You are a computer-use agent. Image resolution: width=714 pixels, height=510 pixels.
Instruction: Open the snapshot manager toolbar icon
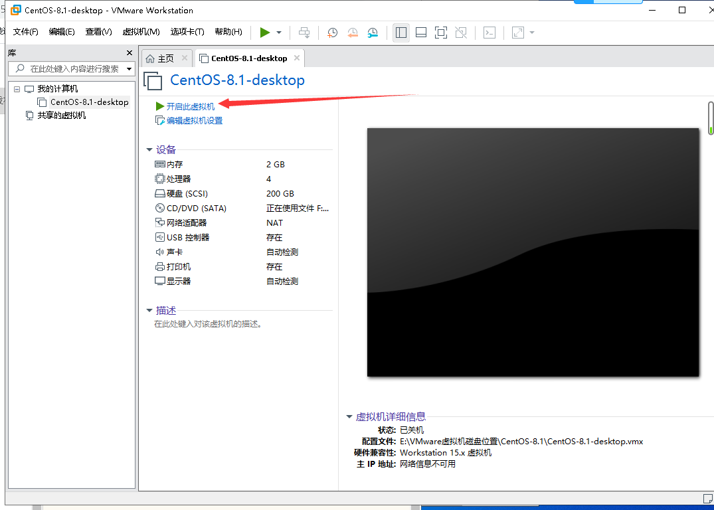pos(373,33)
